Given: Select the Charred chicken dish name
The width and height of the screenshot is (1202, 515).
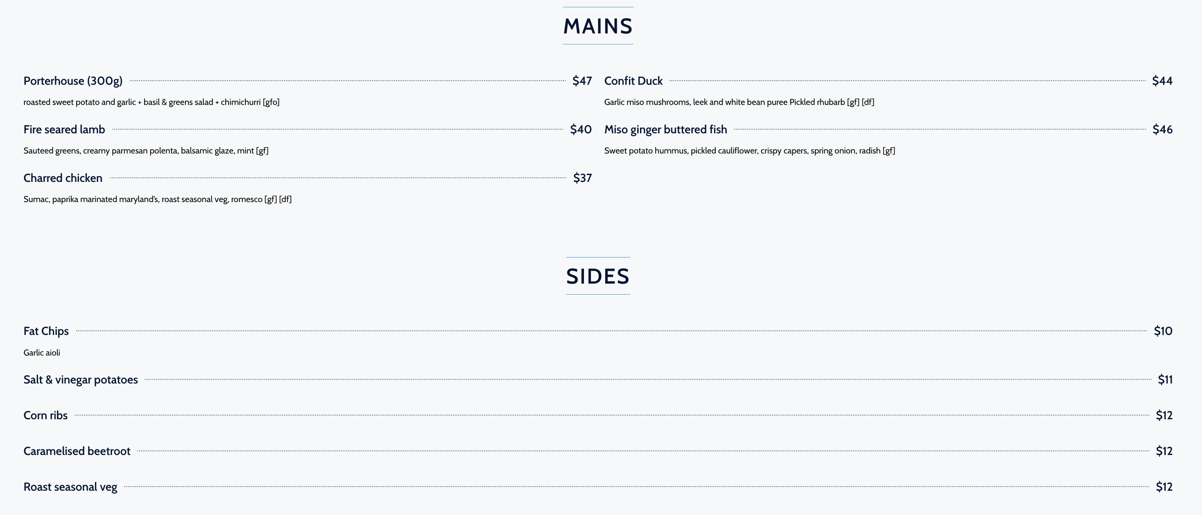Looking at the screenshot, I should 62,178.
